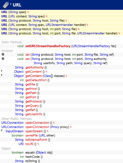Image resolution: width=123 pixels, height=163 pixels.
Task: Open the toURI method
Action: (29, 144)
